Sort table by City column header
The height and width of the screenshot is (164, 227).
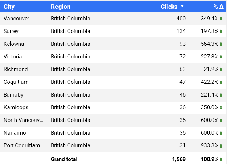[x=9, y=7]
